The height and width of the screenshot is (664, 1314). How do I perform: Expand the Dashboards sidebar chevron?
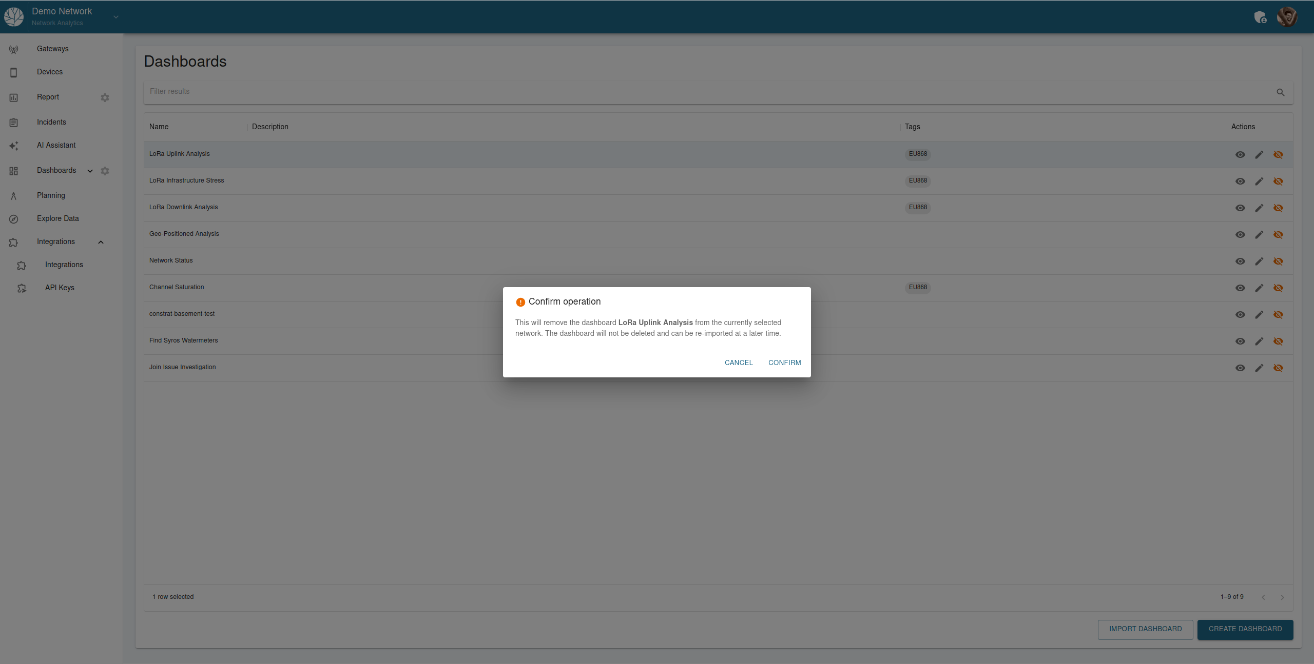(x=90, y=171)
